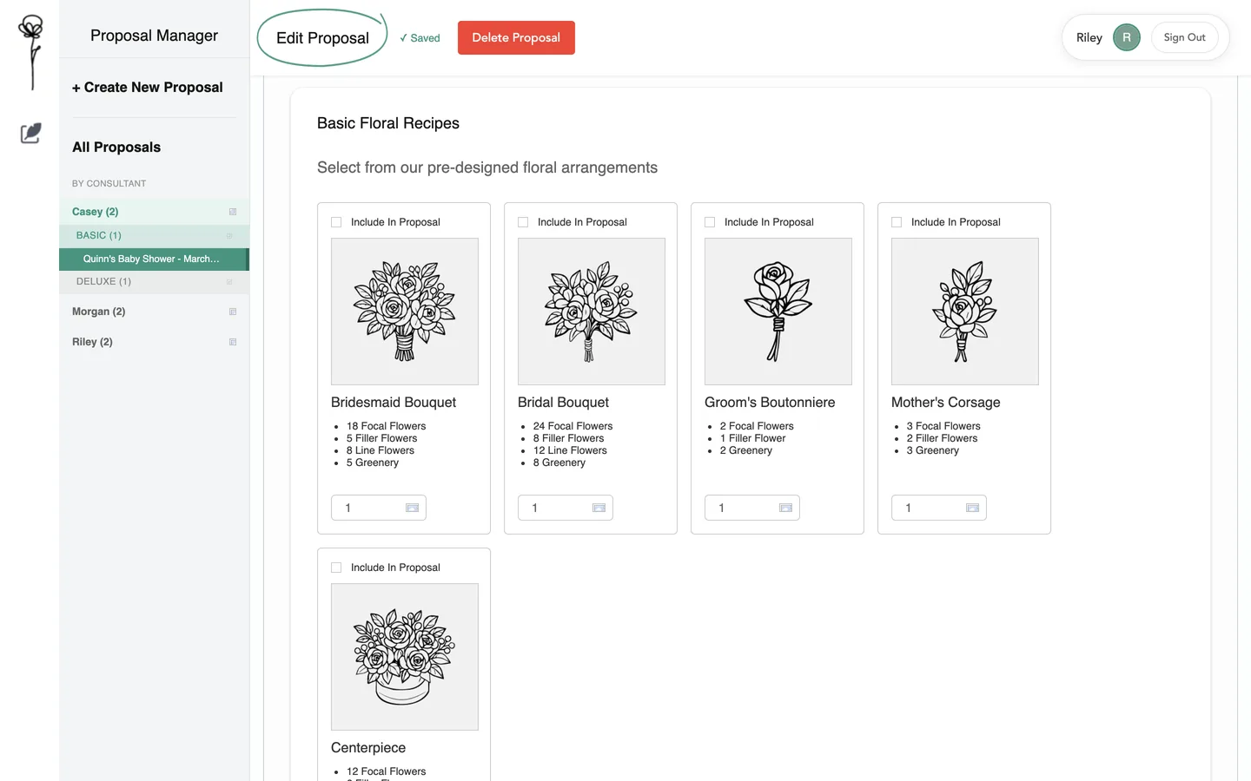Click the Saved status indicator
This screenshot has height=781, width=1251.
tap(420, 38)
